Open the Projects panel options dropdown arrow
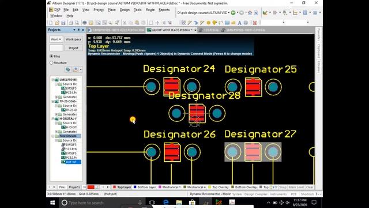This screenshot has width=369, height=208. 74,30
